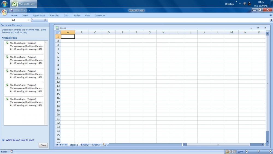The image size is (273, 154).
Task: Open the Page Layout ribbon tab
Action: tap(39, 16)
